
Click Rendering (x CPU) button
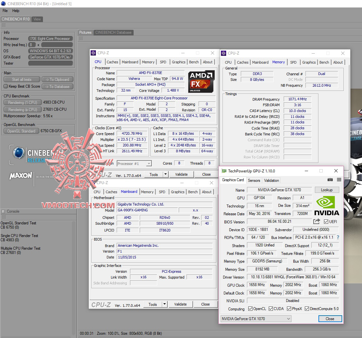[x=23, y=110]
